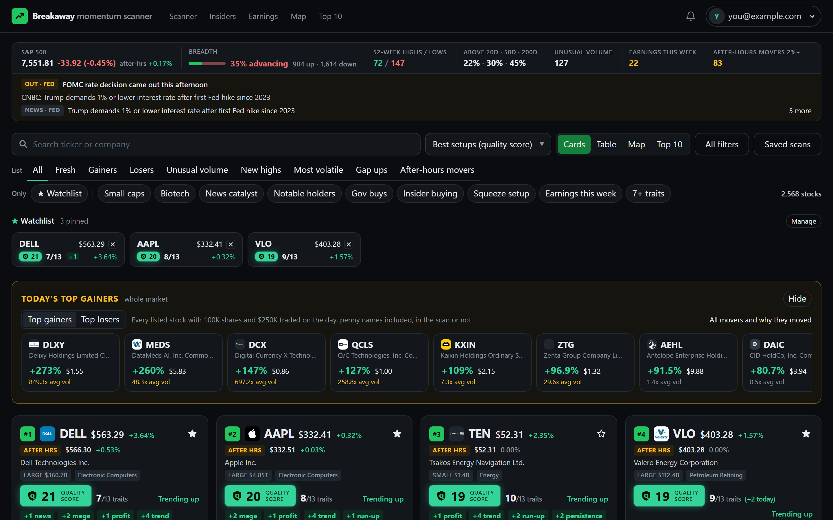
Task: Expand 5 more news items
Action: (x=800, y=111)
